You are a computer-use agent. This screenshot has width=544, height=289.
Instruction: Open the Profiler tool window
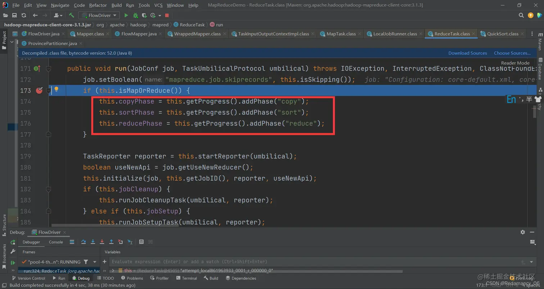pos(159,278)
